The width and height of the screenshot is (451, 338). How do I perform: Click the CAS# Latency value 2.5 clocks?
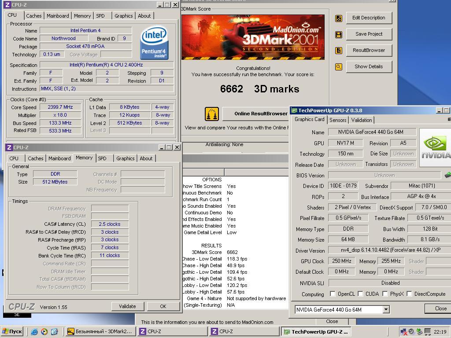coord(110,224)
